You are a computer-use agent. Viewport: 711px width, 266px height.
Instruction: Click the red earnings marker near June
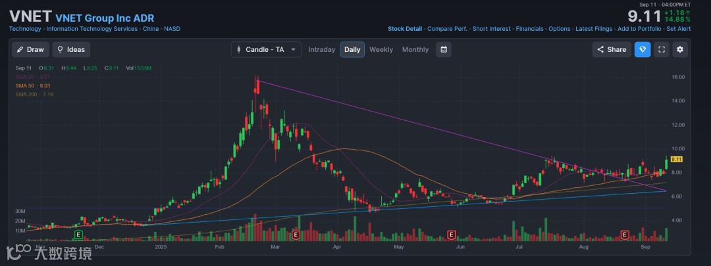451,234
